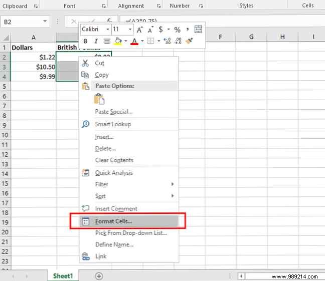Select column header A
The width and height of the screenshot is (325, 281).
pos(33,37)
